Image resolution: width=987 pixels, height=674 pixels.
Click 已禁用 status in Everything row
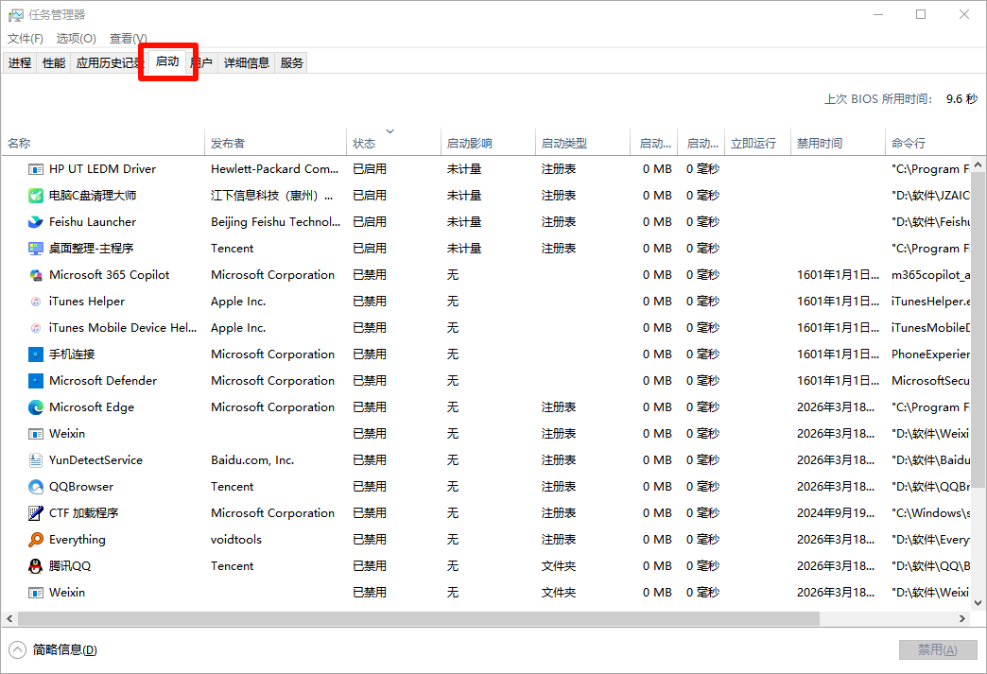[x=370, y=540]
